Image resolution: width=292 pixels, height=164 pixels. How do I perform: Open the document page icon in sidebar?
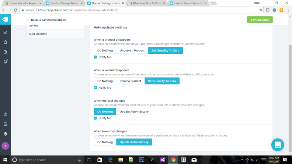5,52
